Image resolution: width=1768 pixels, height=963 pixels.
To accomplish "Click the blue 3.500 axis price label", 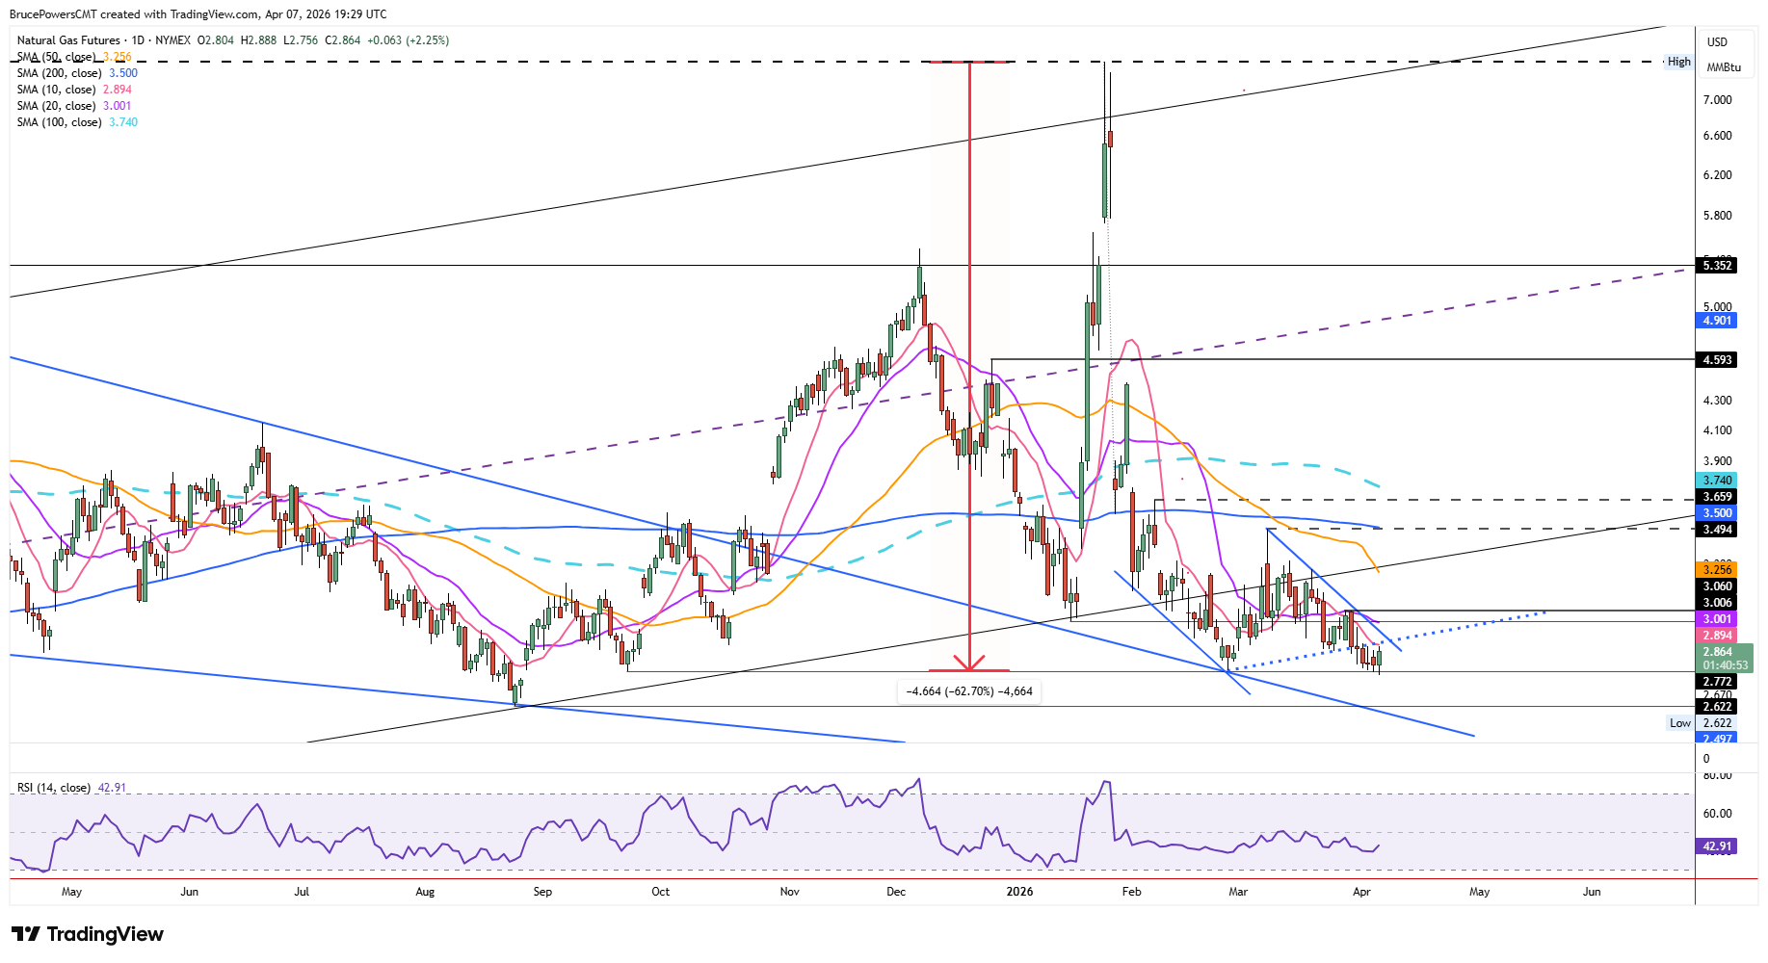I will 1717,513.
